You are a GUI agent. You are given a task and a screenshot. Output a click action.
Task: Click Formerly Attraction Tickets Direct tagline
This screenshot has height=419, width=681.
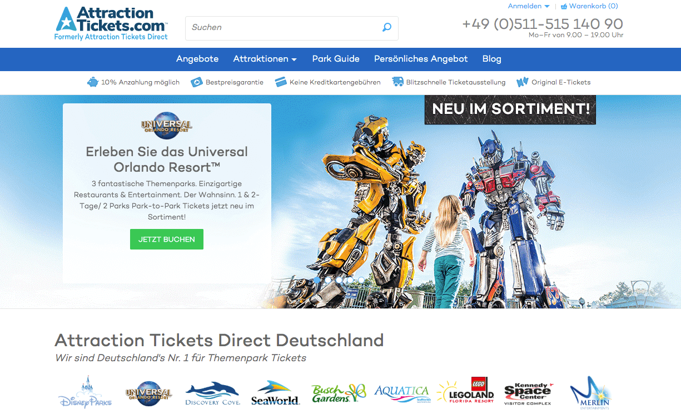tap(111, 37)
